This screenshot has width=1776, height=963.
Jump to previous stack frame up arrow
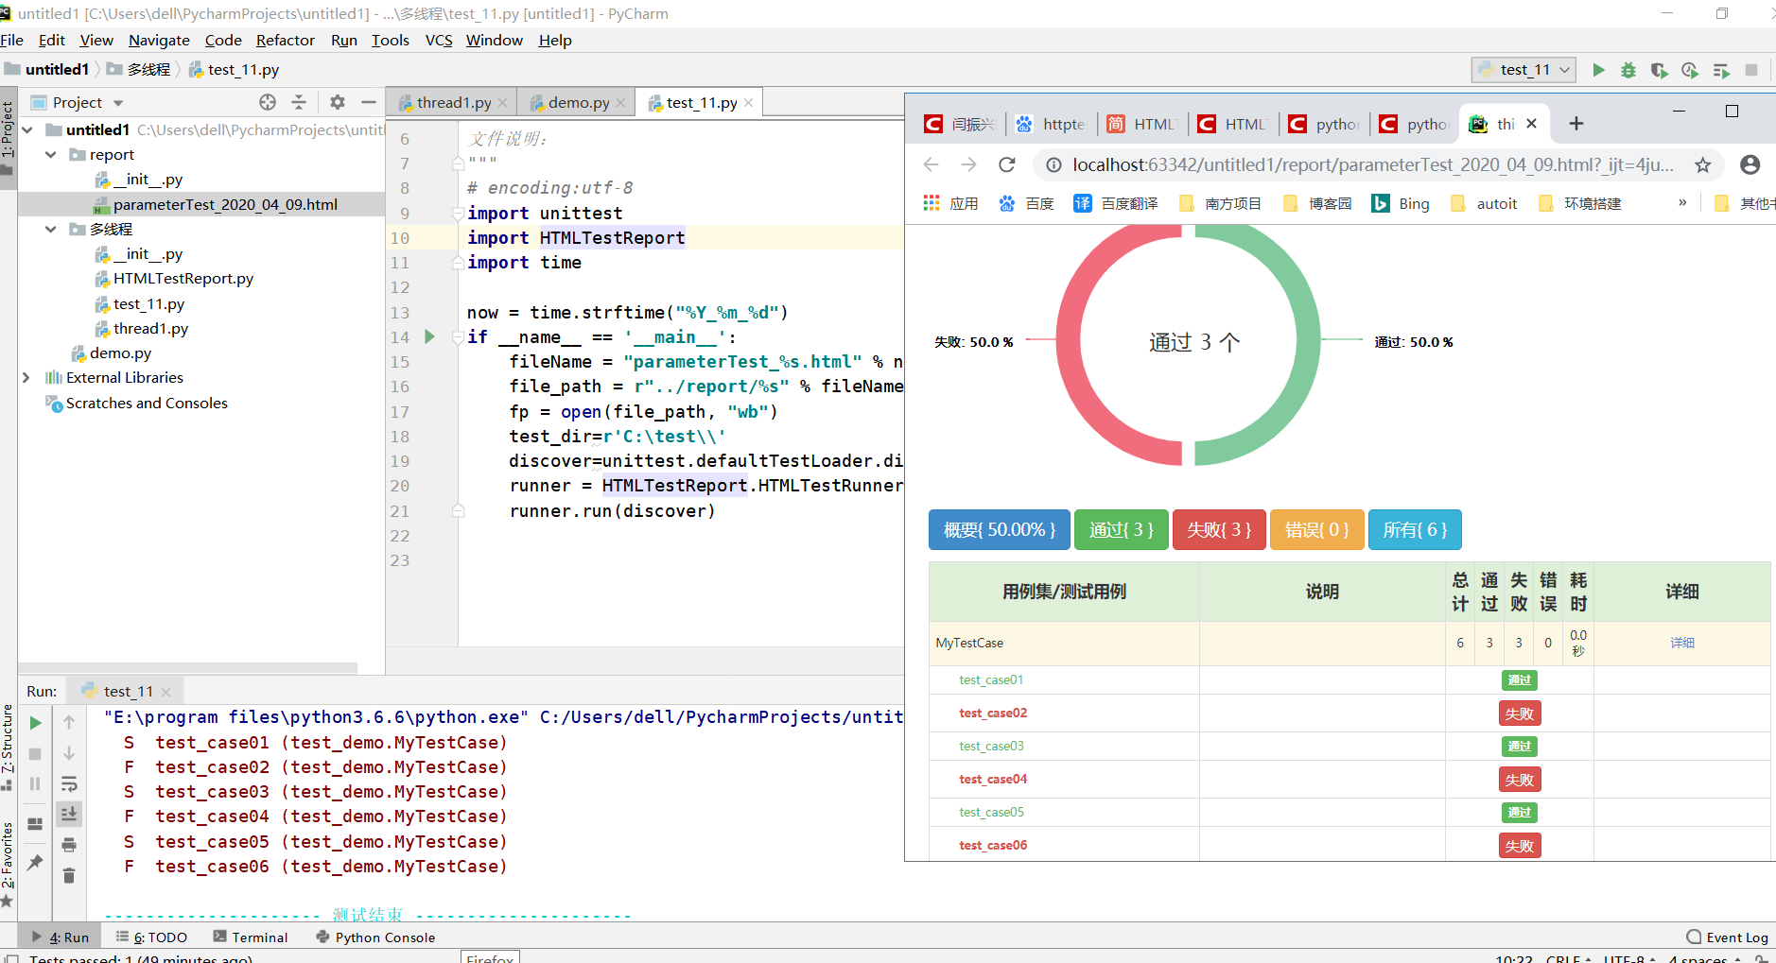[x=69, y=723]
